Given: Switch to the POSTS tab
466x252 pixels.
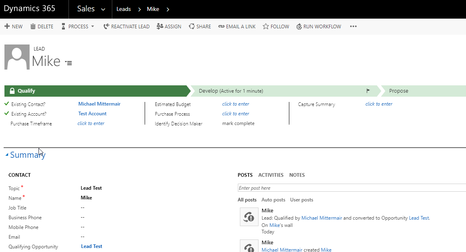Looking at the screenshot, I should (x=245, y=175).
